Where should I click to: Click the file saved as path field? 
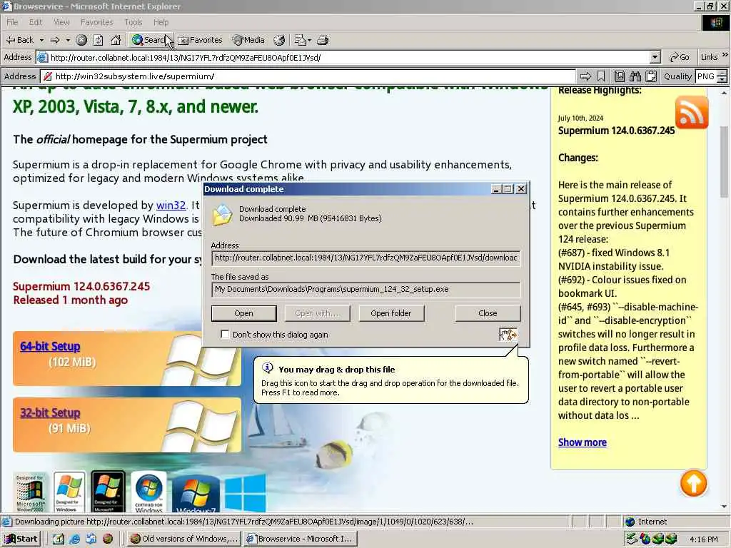[x=366, y=290]
